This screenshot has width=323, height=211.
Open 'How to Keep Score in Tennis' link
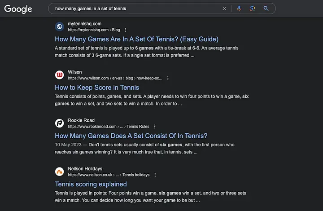pos(97,88)
